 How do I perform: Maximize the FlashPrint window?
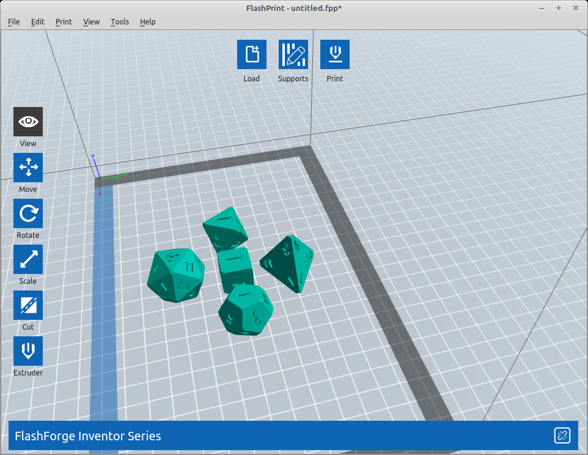click(x=559, y=7)
